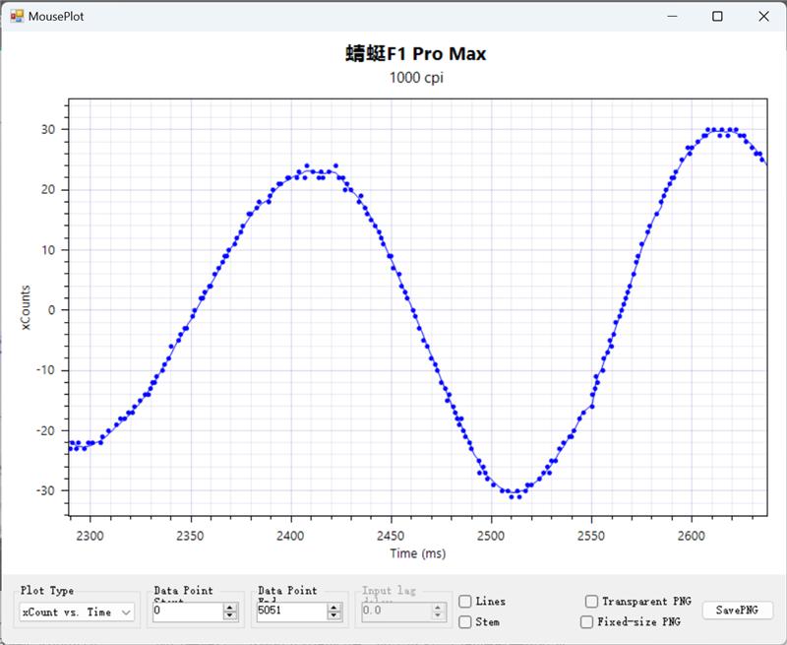Click the "Time (ms)" x-axis label
The height and width of the screenshot is (645, 787).
tap(417, 554)
